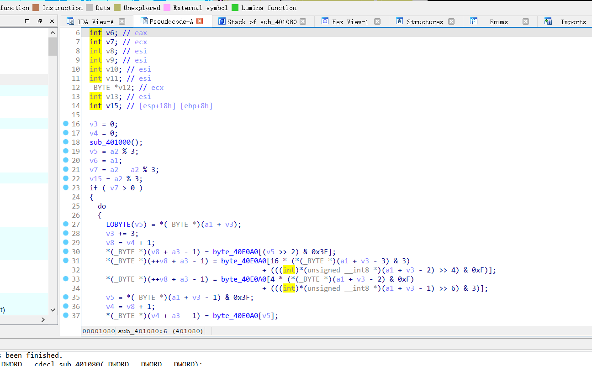The image size is (592, 366).
Task: Click the 'do' keyword on line 25
Action: click(x=102, y=206)
